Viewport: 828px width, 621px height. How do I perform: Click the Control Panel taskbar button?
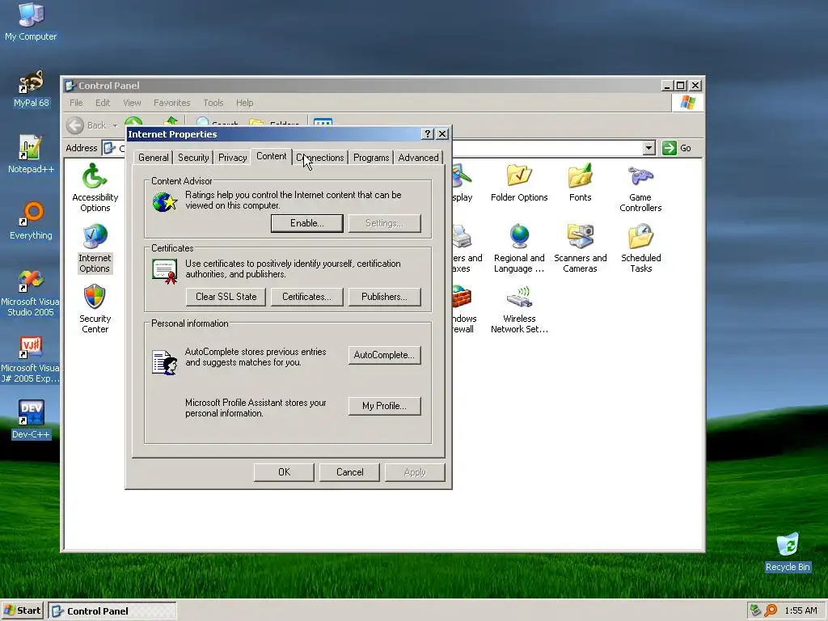[112, 611]
